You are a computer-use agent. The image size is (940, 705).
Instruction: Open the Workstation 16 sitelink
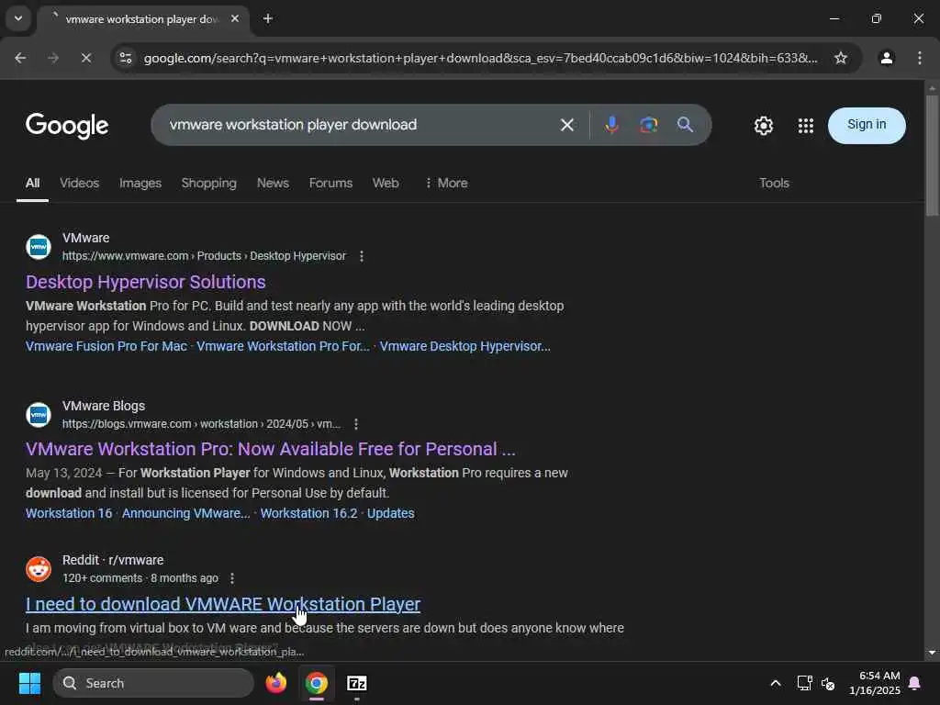click(x=69, y=513)
